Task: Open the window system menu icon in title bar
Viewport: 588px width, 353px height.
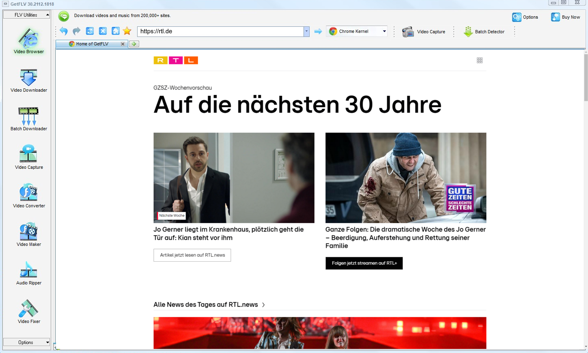Action: click(5, 4)
